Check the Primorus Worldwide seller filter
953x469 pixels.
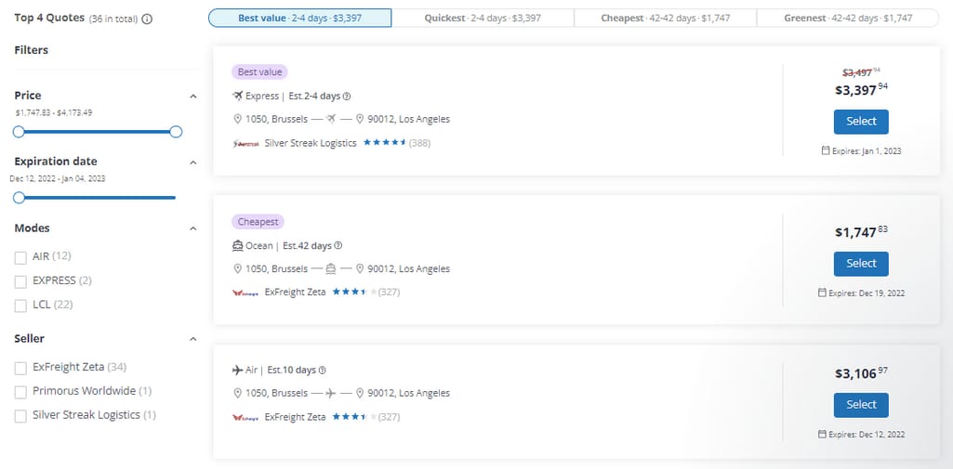(20, 392)
